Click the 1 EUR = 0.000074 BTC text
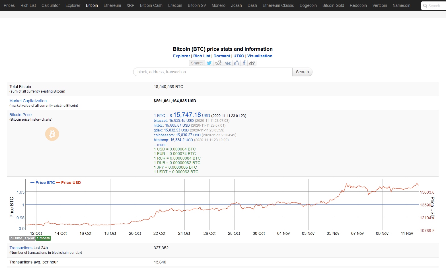Viewport: 446px width, 268px height. (175, 154)
